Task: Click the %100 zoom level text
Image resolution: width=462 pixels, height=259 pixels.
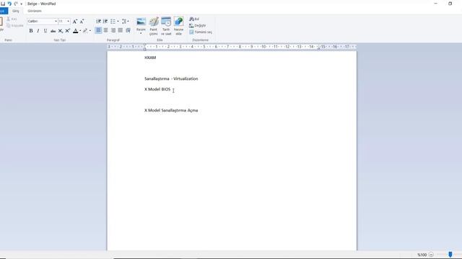Action: 422,255
